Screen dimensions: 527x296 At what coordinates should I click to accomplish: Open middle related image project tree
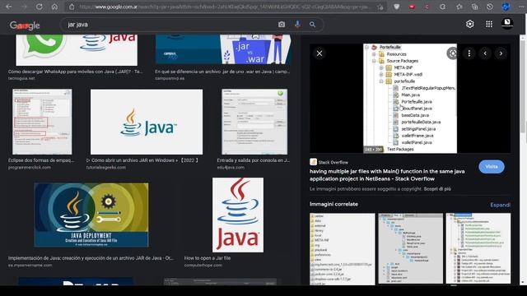pyautogui.click(x=410, y=248)
